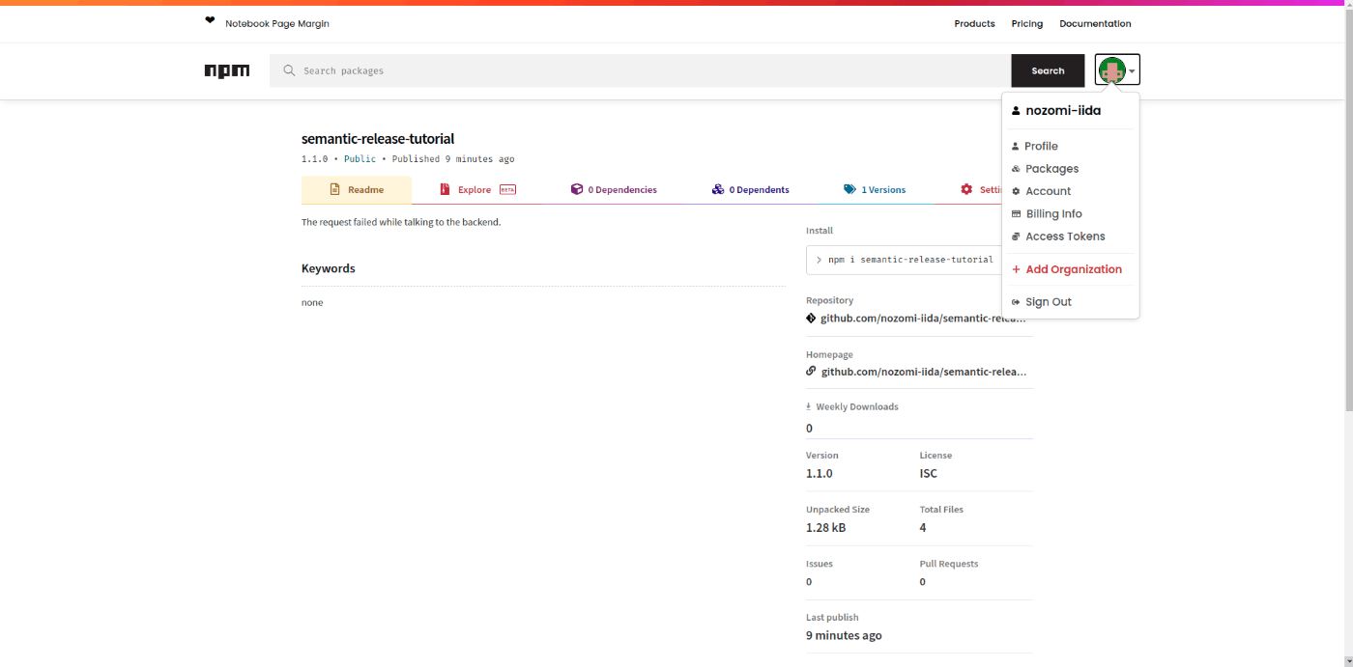The width and height of the screenshot is (1353, 667).
Task: Click the semantic-release-tutorial package title
Action: tap(378, 138)
